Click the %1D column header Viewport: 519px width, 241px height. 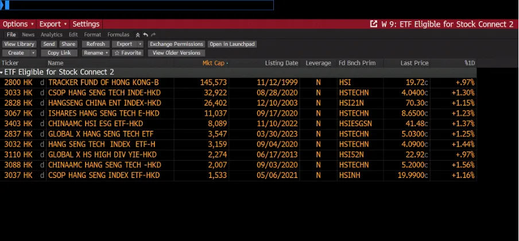[470, 63]
